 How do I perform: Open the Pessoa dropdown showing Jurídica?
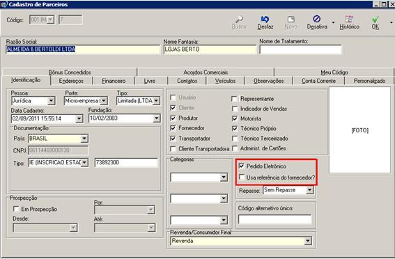[51, 101]
